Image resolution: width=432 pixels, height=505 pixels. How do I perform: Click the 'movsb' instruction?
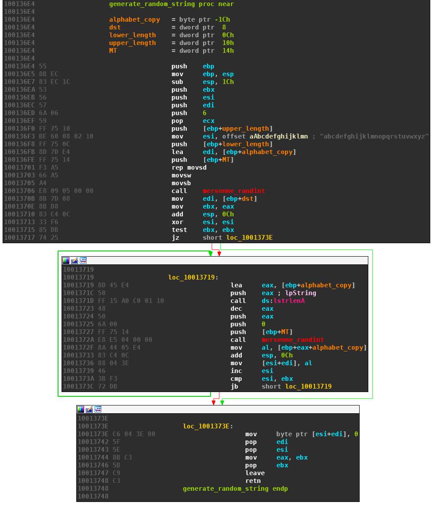click(181, 183)
